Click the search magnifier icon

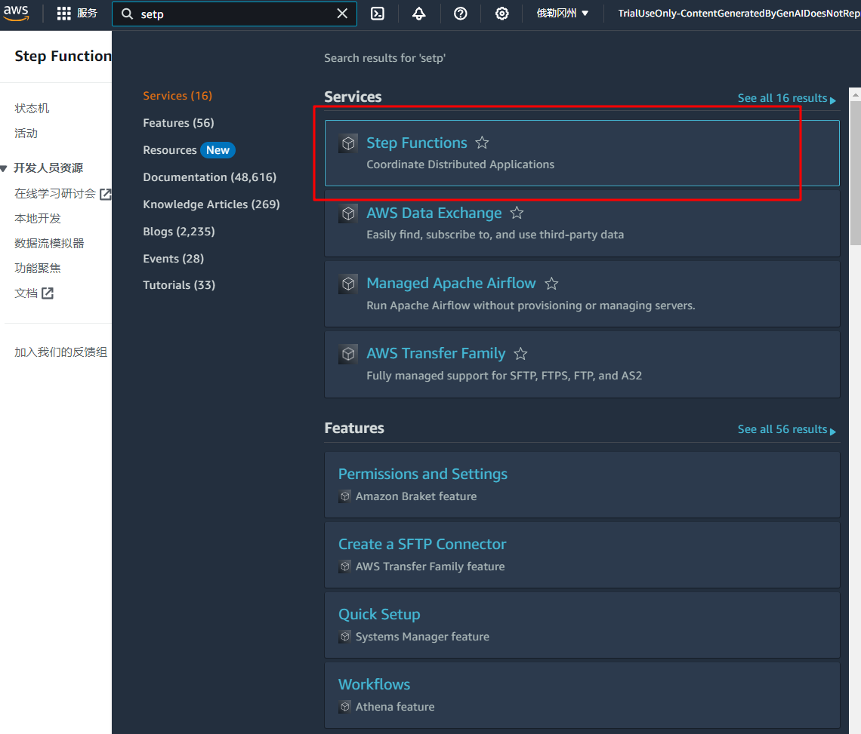tap(128, 14)
